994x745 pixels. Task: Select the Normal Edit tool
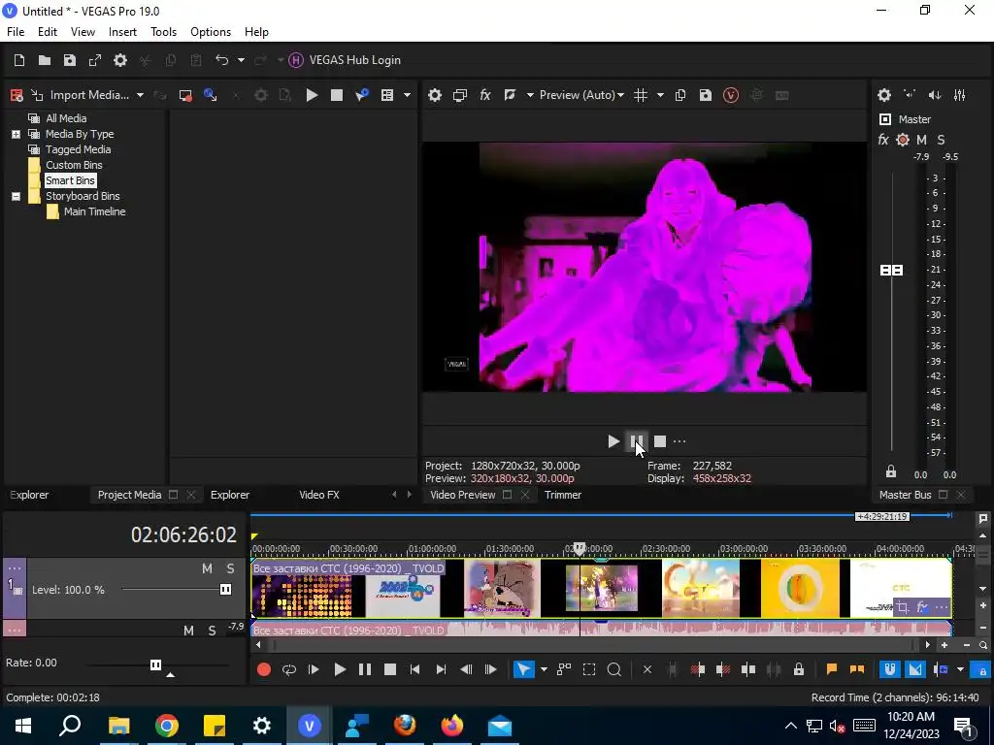click(x=523, y=669)
